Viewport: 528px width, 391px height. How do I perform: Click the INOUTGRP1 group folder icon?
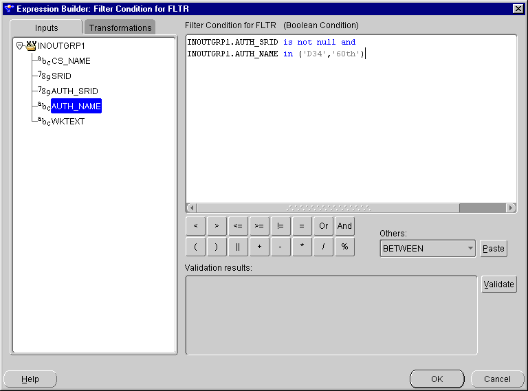(x=31, y=45)
